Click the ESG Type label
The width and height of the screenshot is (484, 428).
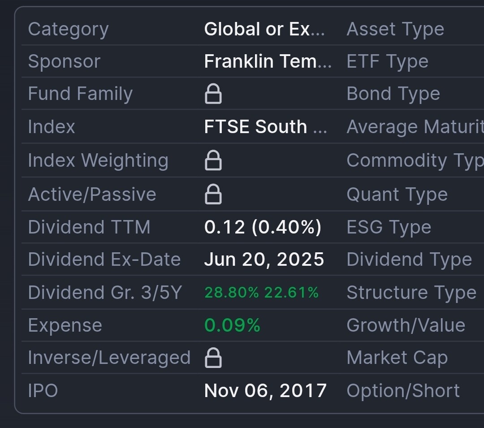(389, 227)
